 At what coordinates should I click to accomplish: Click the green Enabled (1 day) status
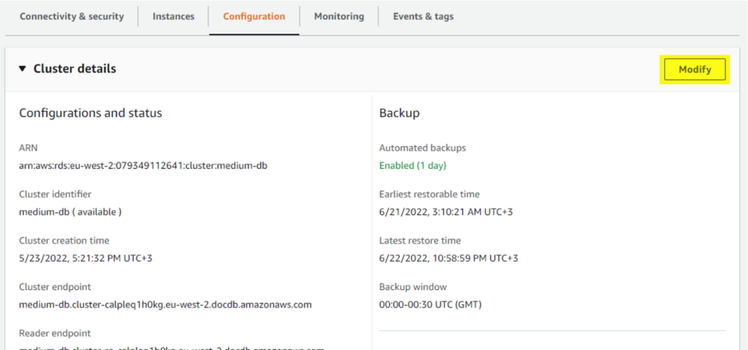click(413, 166)
